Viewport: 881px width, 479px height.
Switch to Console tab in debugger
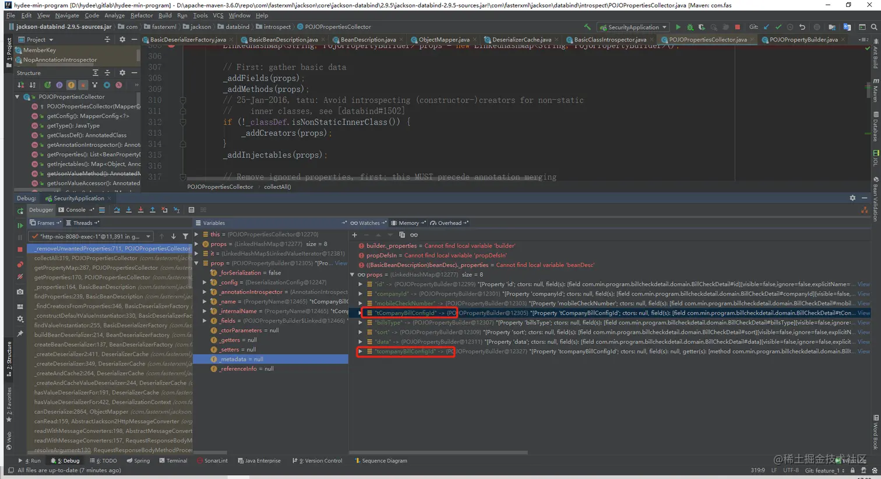coord(76,210)
